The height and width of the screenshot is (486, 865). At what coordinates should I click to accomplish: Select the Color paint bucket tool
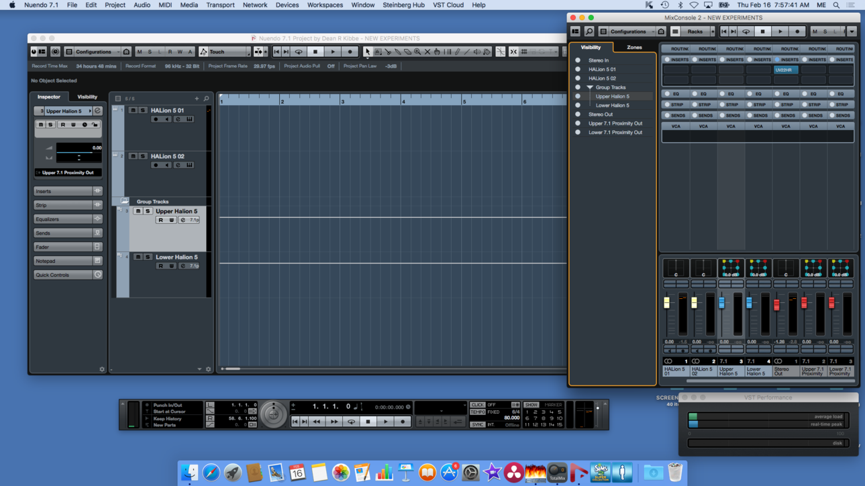[487, 52]
